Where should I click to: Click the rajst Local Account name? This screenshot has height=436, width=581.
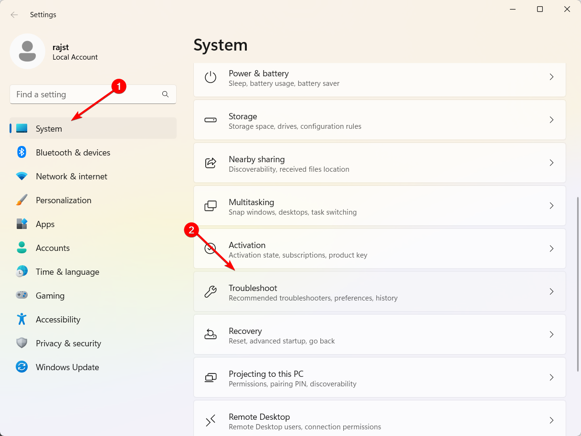(x=75, y=52)
